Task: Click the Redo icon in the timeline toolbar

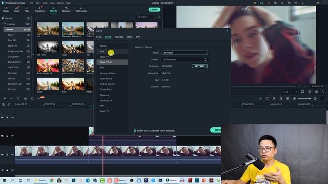Action: pos(11,98)
